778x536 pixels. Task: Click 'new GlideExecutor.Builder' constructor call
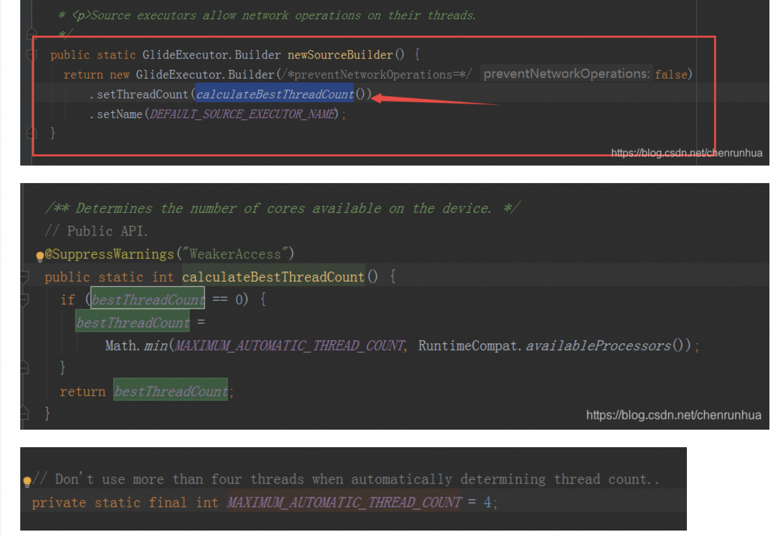pyautogui.click(x=192, y=74)
